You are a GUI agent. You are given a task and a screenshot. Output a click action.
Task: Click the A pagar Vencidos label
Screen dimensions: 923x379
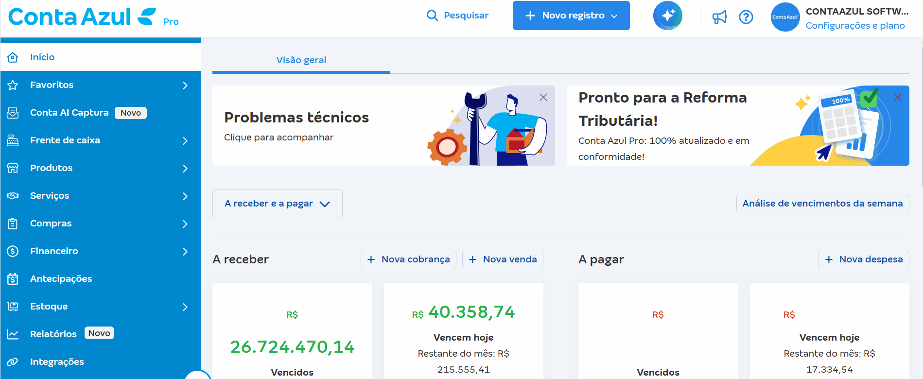point(658,373)
